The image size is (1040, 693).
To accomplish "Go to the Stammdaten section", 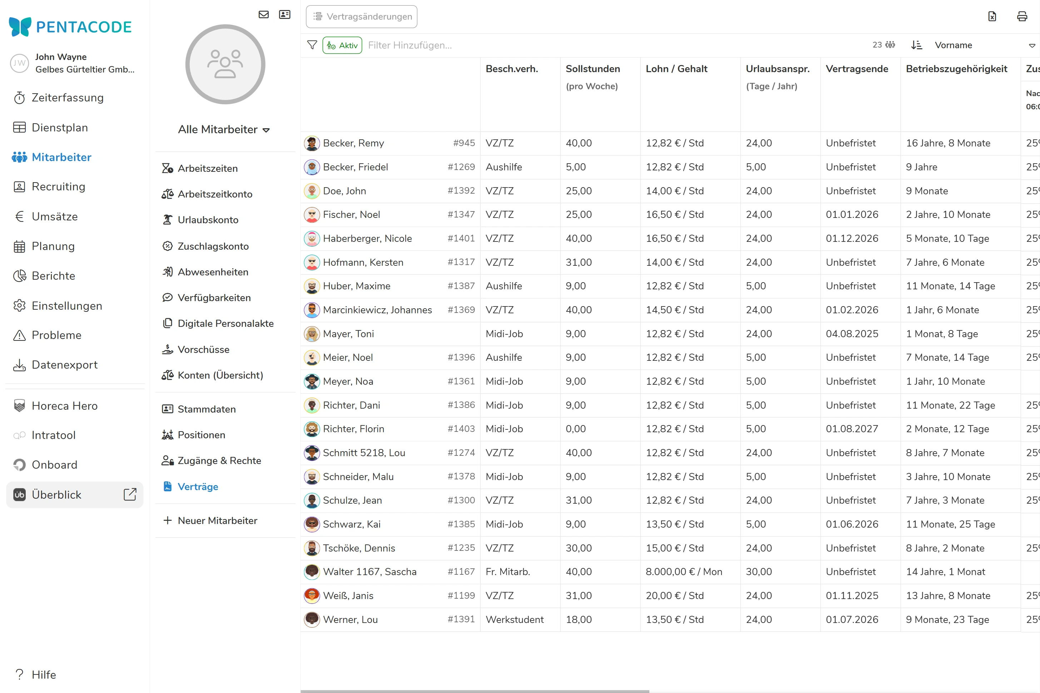I will (x=207, y=409).
